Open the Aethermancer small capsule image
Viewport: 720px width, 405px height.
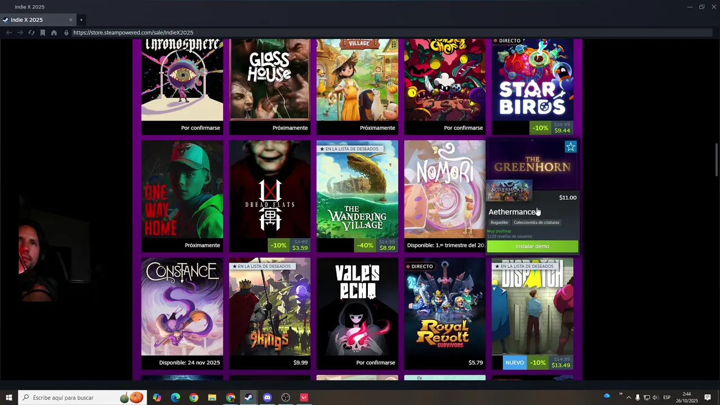510,191
